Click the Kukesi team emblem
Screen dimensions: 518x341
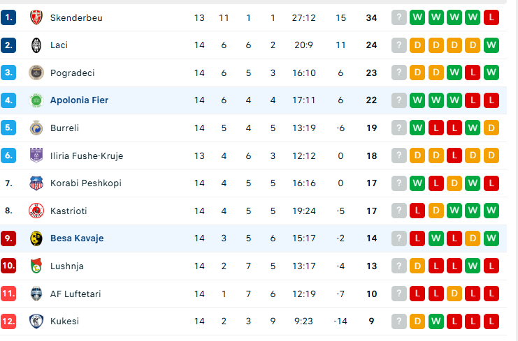tap(36, 321)
